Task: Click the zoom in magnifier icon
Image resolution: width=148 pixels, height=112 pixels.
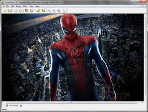Action: 49,11
